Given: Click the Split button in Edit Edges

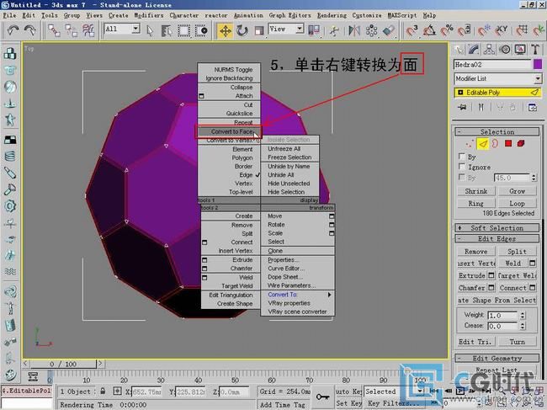Looking at the screenshot, I should pos(517,251).
